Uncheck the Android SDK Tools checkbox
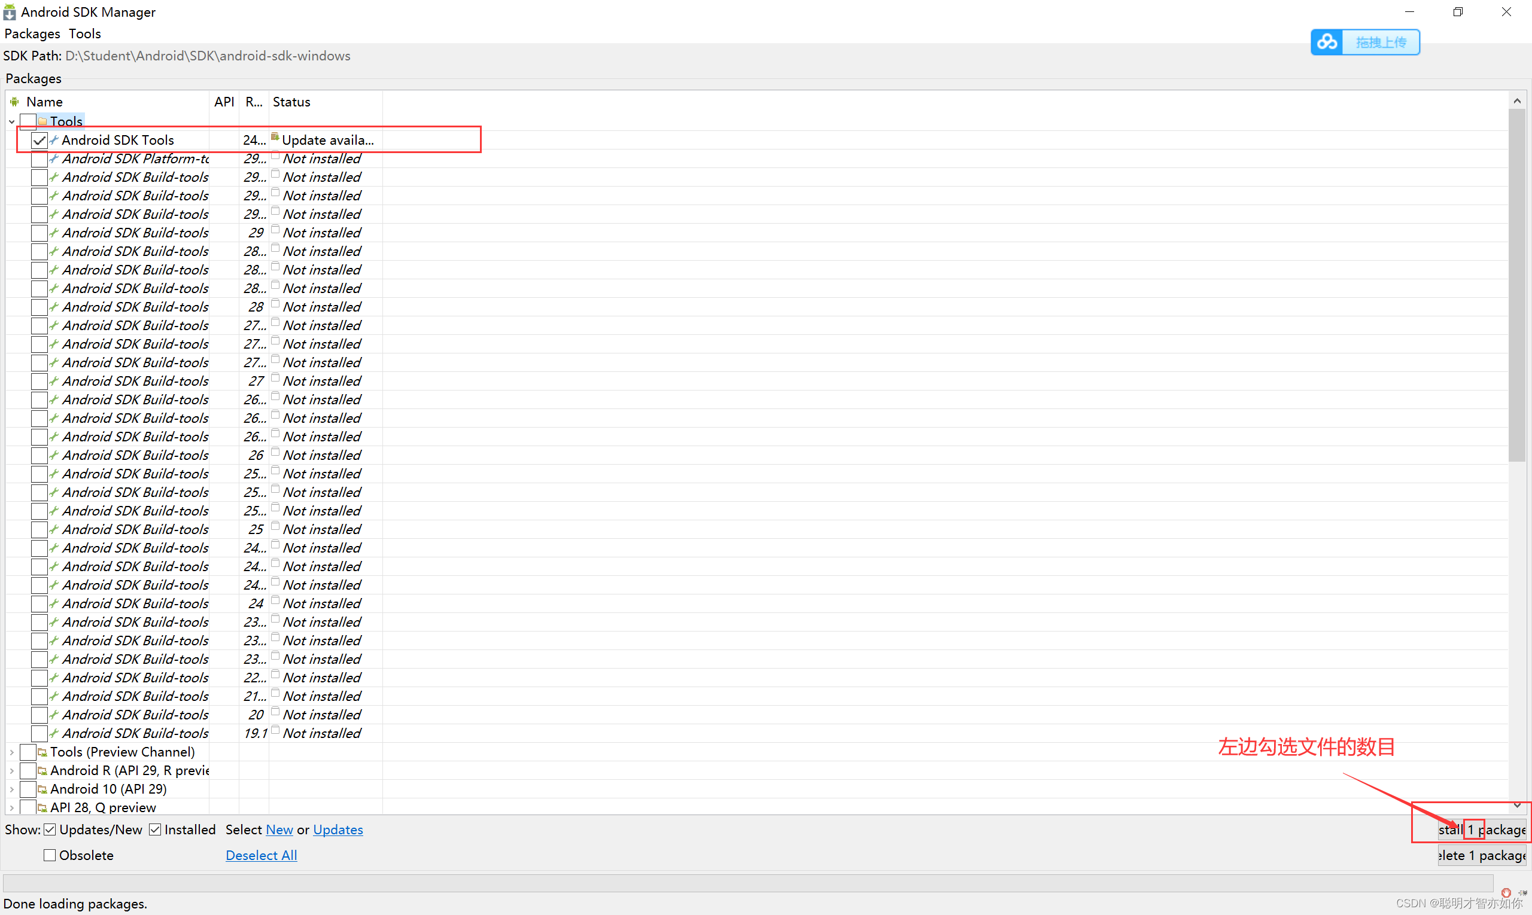 coord(39,140)
